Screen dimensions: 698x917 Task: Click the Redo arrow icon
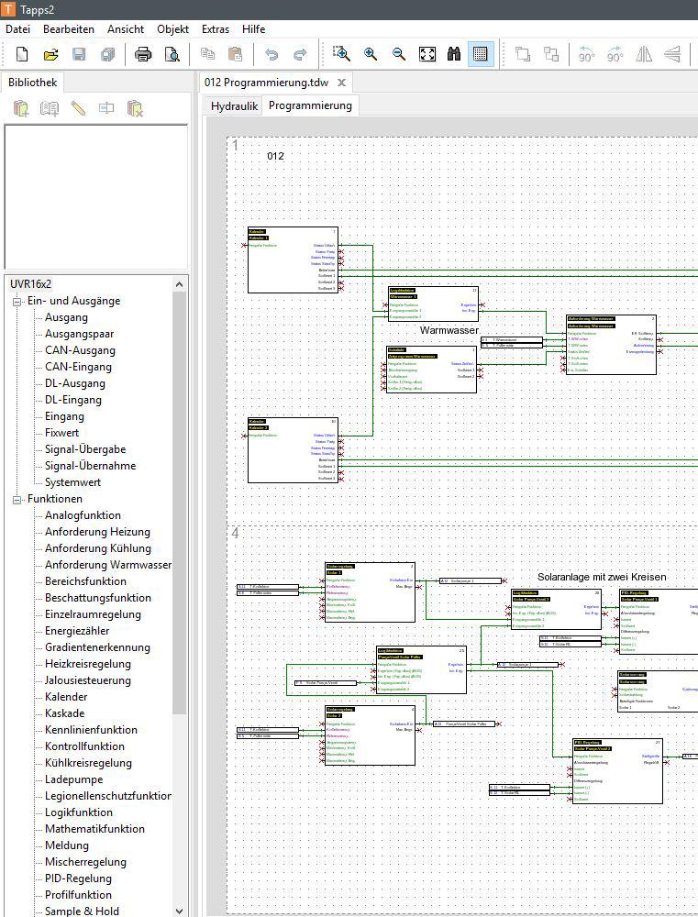(x=300, y=54)
